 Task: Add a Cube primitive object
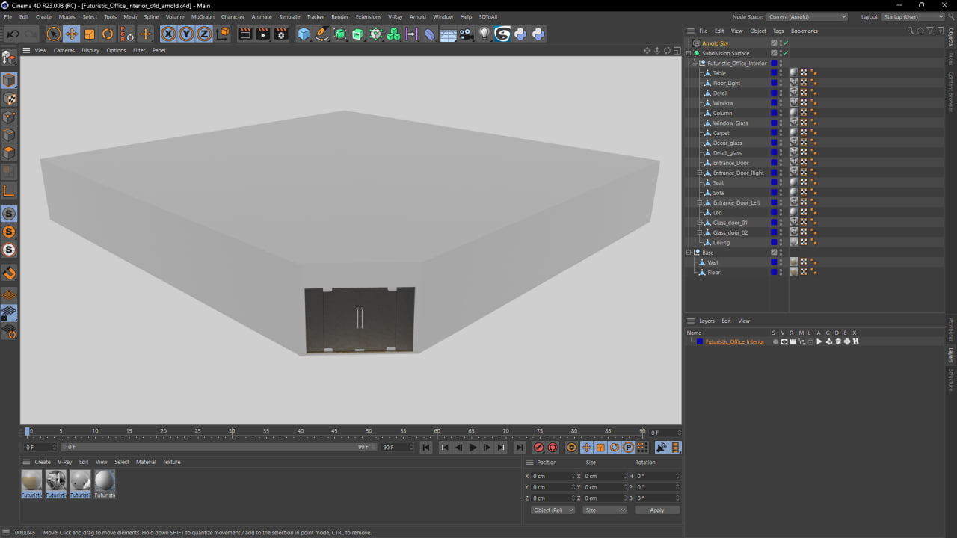pos(304,34)
